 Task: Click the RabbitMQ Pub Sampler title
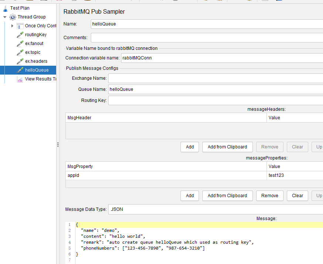(94, 12)
